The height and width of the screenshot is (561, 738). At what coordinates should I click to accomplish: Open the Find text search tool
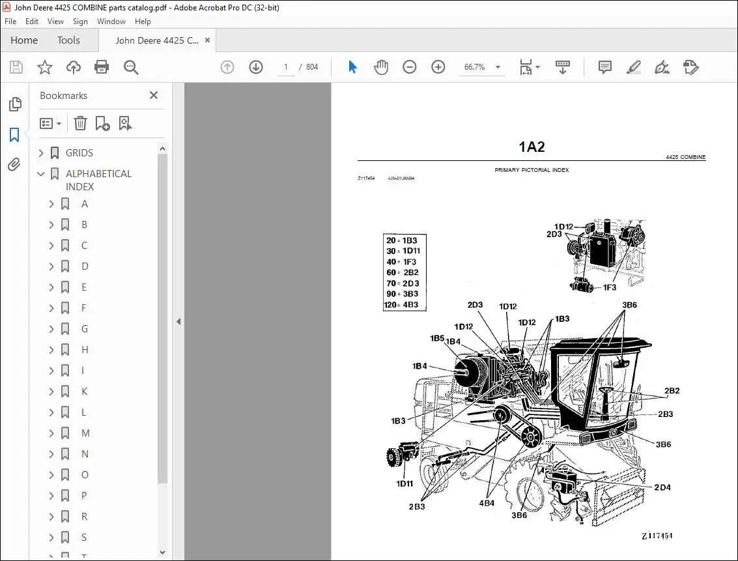(x=131, y=67)
